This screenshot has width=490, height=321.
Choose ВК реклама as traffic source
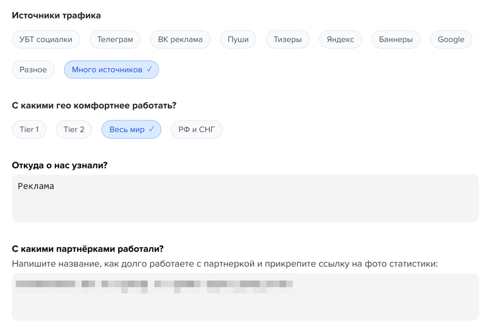tap(180, 40)
